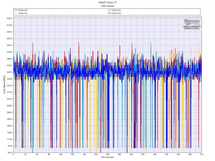This screenshot has width=215, height=161.
Task: Click the 4912.0 y-axis value
Action: click(x=10, y=32)
